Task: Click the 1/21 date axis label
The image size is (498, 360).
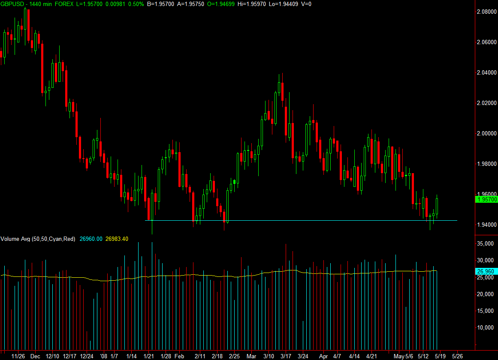Action: pyautogui.click(x=149, y=356)
